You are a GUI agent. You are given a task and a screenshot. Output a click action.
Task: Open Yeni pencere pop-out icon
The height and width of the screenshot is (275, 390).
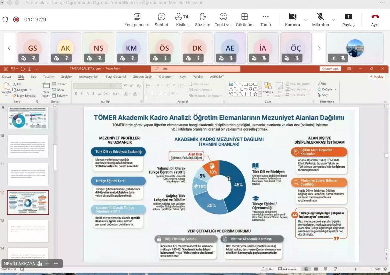137,19
